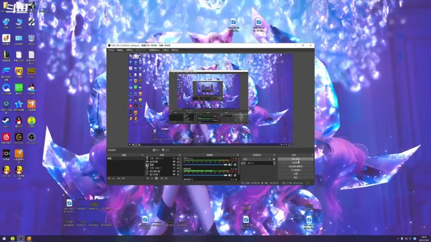431x242 pixels.
Task: Toggle visibility of window capture 2 source
Action: (x=174, y=174)
